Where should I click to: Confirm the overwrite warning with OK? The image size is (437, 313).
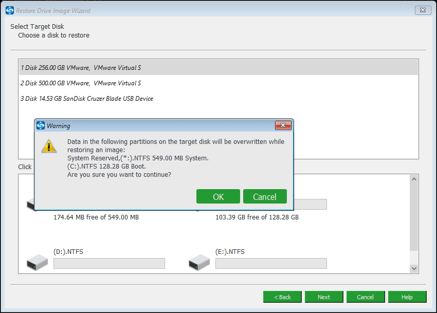pos(218,196)
